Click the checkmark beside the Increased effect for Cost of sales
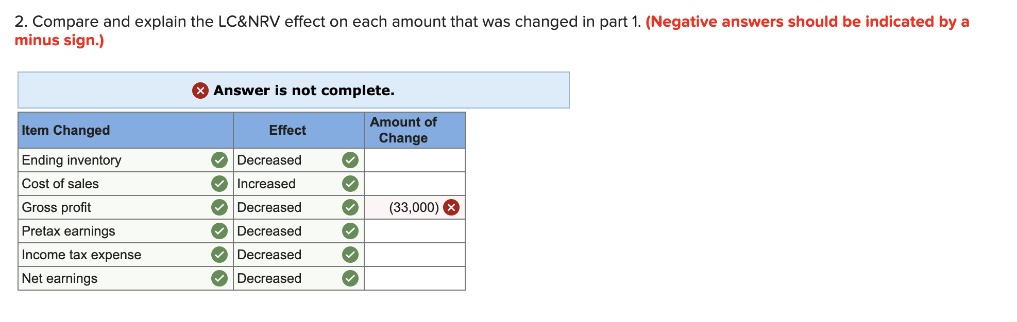The image size is (1017, 322). (x=350, y=184)
